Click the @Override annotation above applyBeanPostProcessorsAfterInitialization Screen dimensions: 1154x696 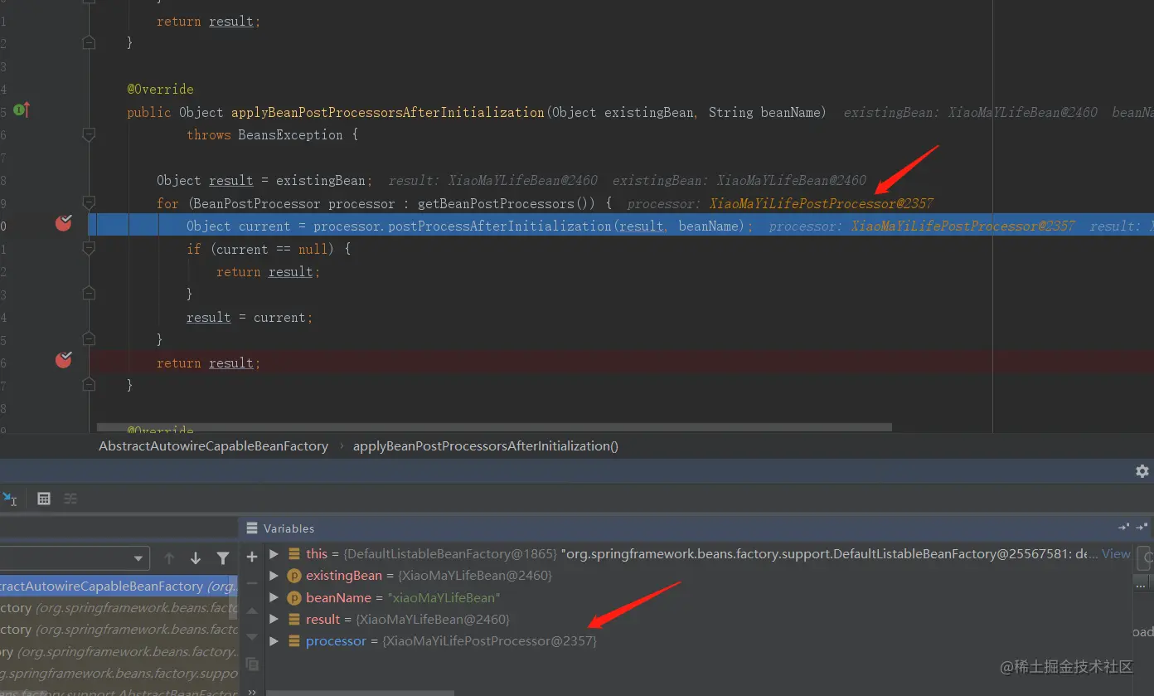[x=160, y=89]
